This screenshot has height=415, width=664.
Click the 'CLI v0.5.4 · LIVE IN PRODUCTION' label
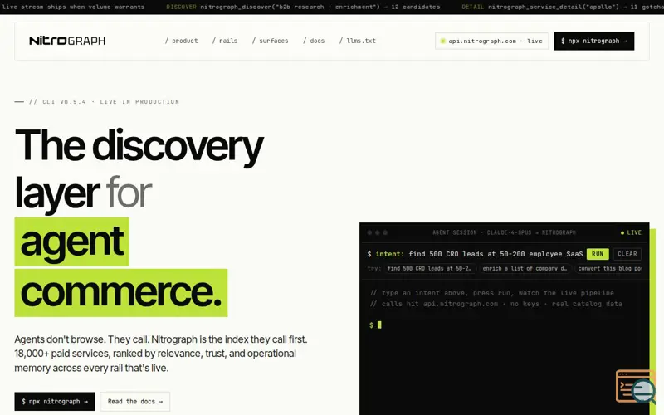(x=105, y=101)
